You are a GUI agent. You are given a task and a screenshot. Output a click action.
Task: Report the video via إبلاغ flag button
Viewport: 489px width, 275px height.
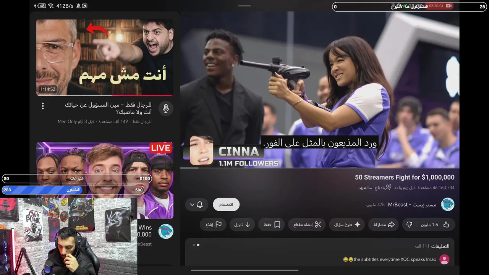coord(213,225)
